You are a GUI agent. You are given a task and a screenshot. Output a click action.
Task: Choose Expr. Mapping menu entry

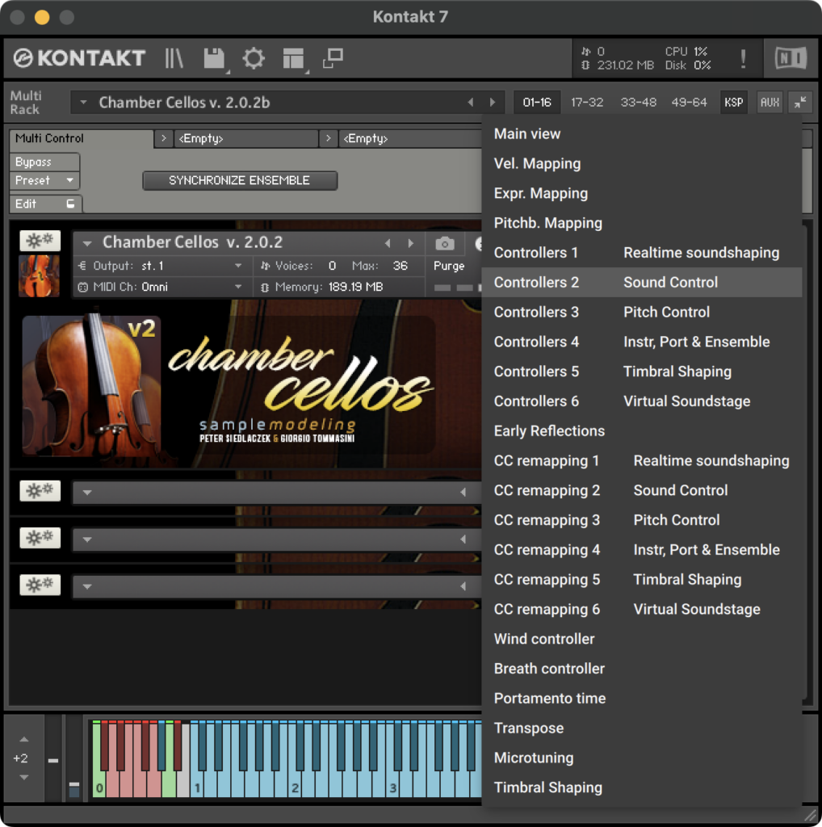tap(642, 194)
